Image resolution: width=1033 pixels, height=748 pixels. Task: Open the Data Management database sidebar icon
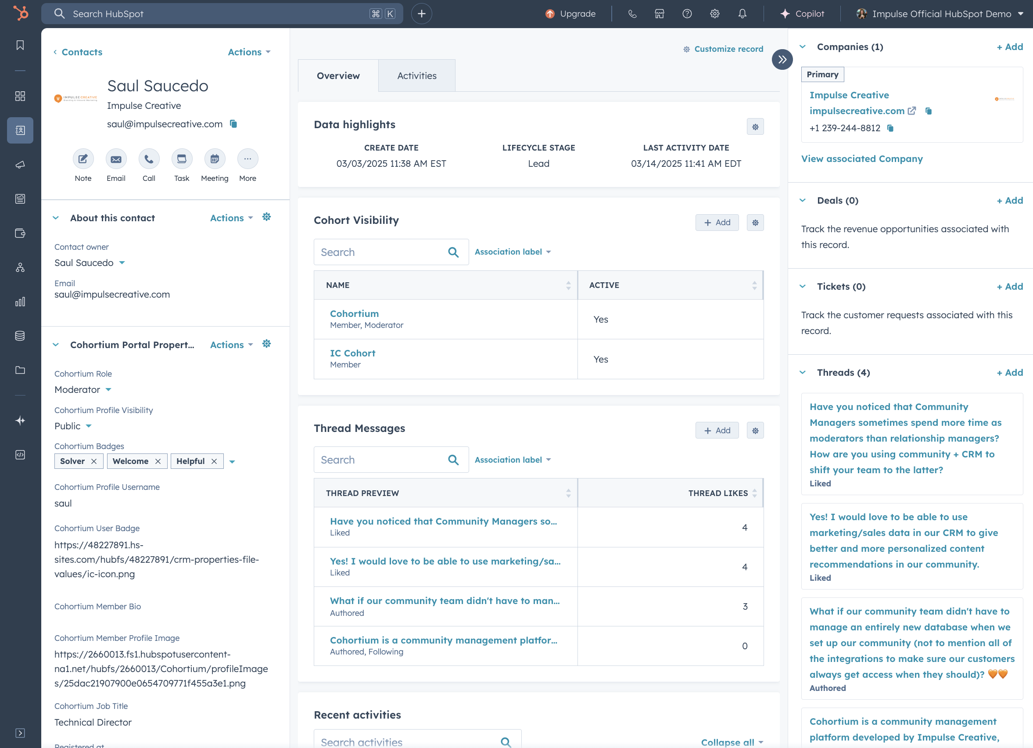[20, 336]
